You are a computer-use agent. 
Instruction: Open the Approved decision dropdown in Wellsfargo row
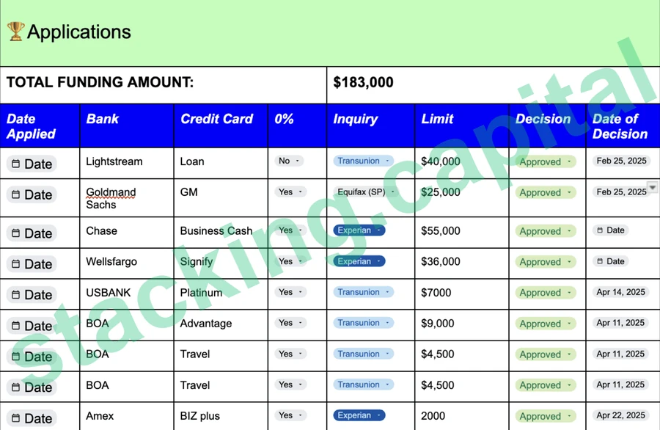coord(546,262)
